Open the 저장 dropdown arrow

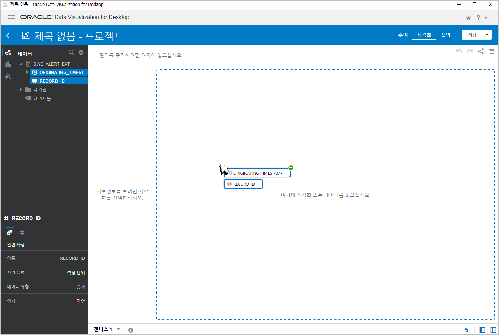tap(487, 35)
